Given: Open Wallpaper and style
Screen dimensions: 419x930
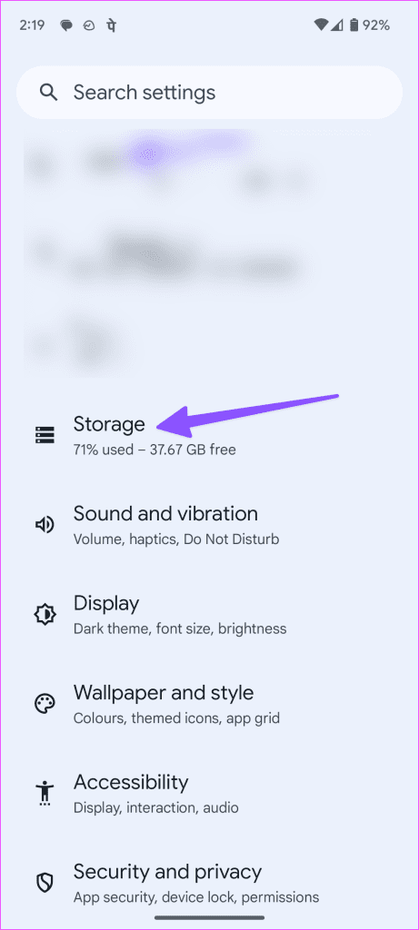Looking at the screenshot, I should point(209,704).
